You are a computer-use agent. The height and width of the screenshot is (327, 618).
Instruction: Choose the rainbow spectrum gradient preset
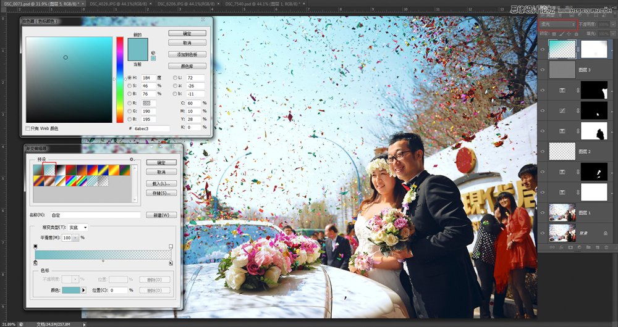[x=71, y=181]
